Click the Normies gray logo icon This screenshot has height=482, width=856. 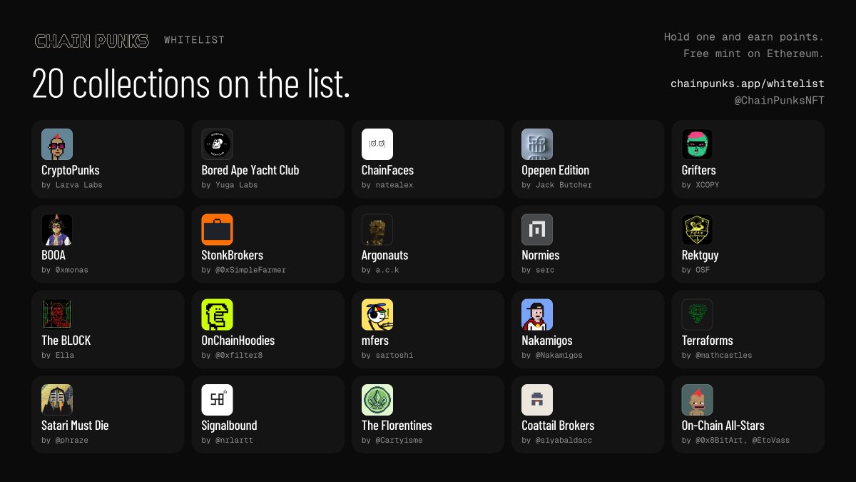[x=537, y=229]
